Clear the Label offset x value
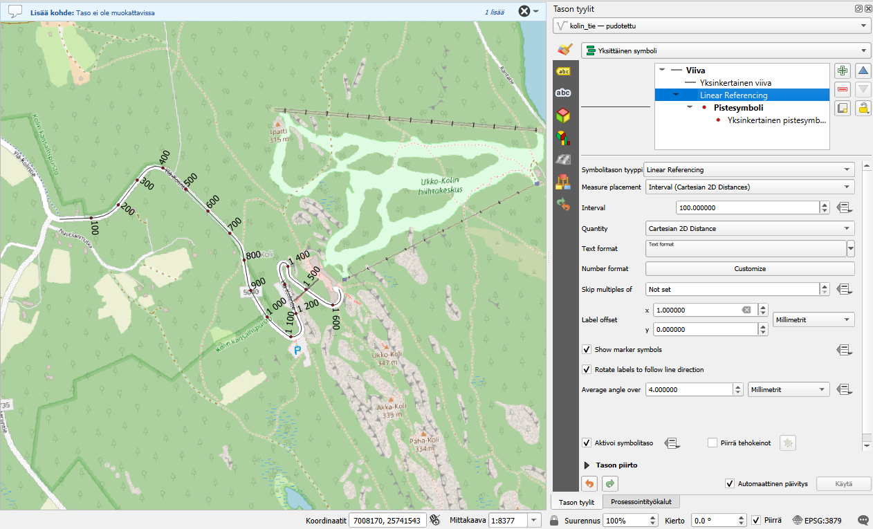873x529 pixels. click(x=746, y=310)
